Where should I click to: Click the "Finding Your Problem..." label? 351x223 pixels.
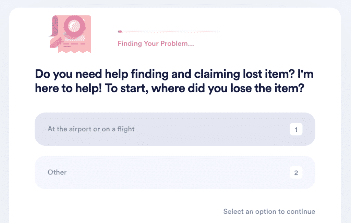pyautogui.click(x=156, y=43)
